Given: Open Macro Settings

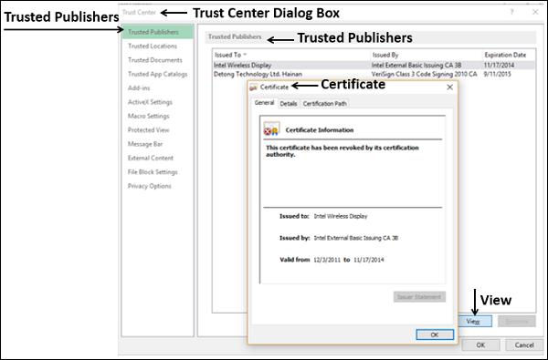Looking at the screenshot, I should pyautogui.click(x=148, y=116).
